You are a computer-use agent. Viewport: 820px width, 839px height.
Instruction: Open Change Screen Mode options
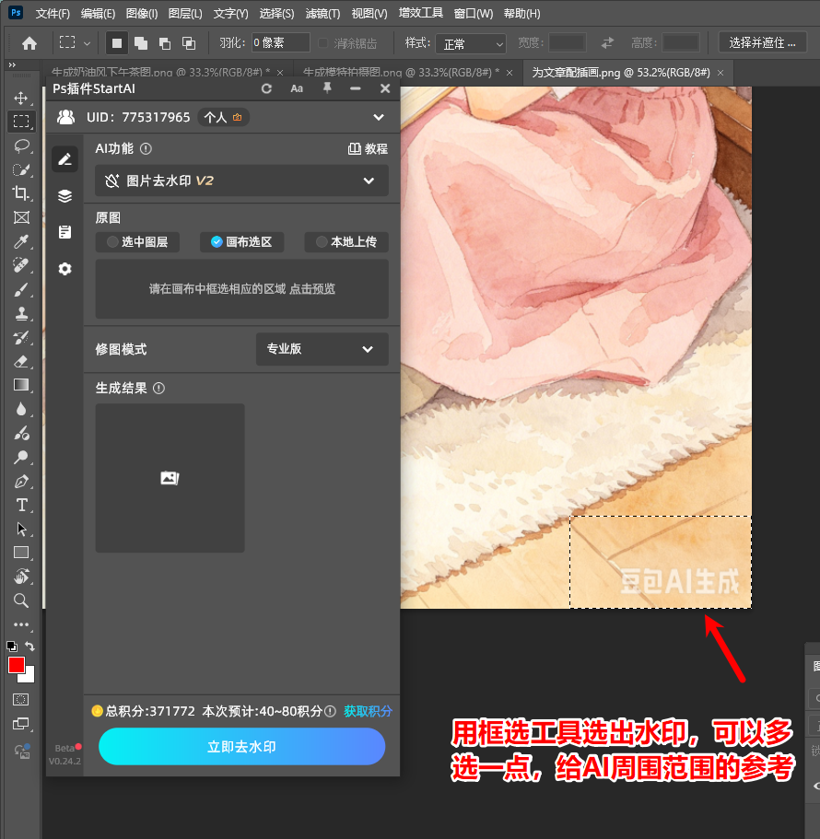click(x=21, y=724)
